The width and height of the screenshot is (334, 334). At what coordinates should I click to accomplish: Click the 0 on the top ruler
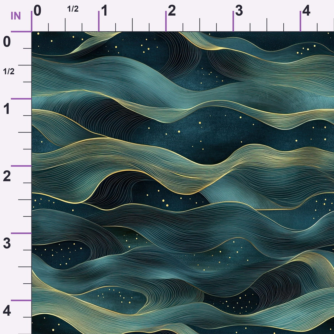point(37,11)
